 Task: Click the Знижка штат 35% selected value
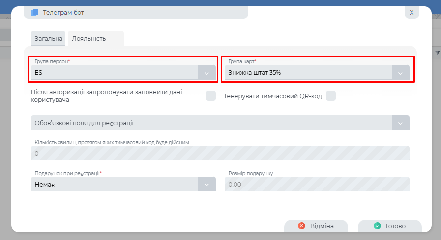pos(255,73)
